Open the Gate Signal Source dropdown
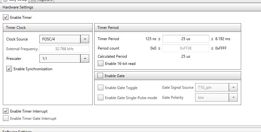 click(x=216, y=87)
